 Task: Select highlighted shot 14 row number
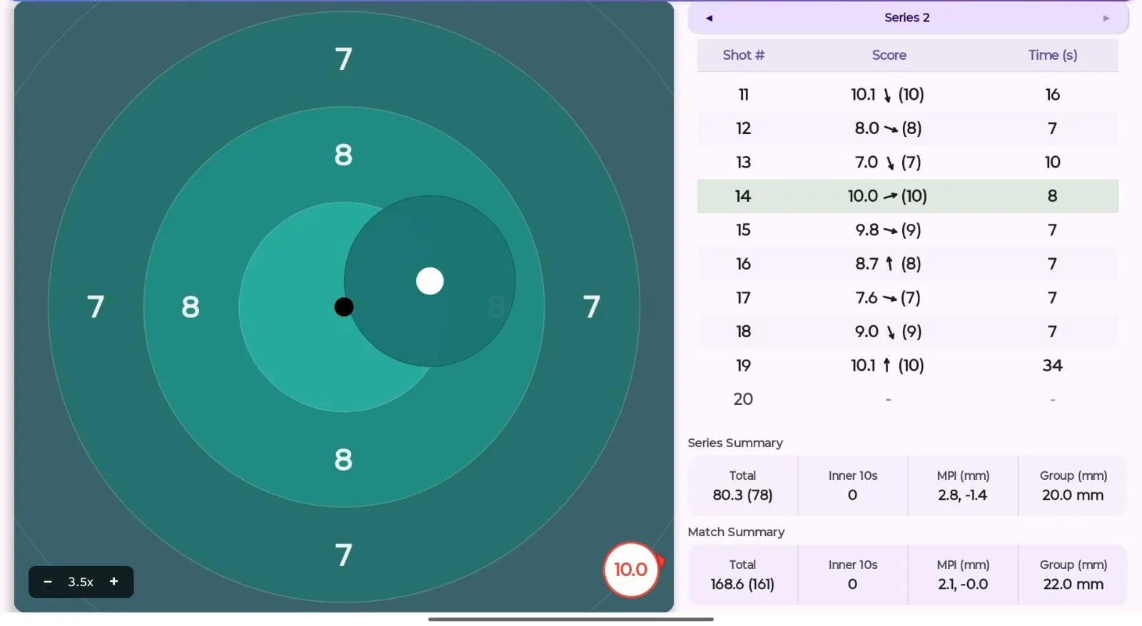[x=743, y=196]
